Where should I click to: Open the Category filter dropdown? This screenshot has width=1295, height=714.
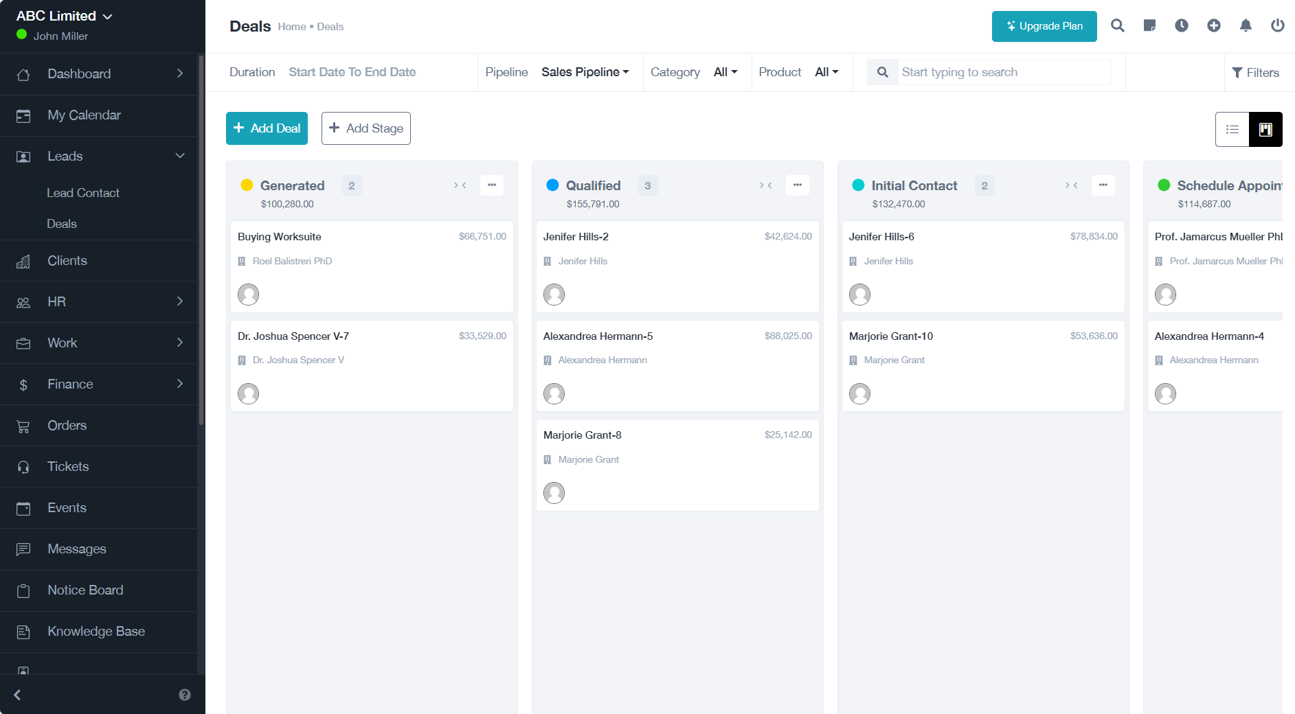tap(725, 72)
